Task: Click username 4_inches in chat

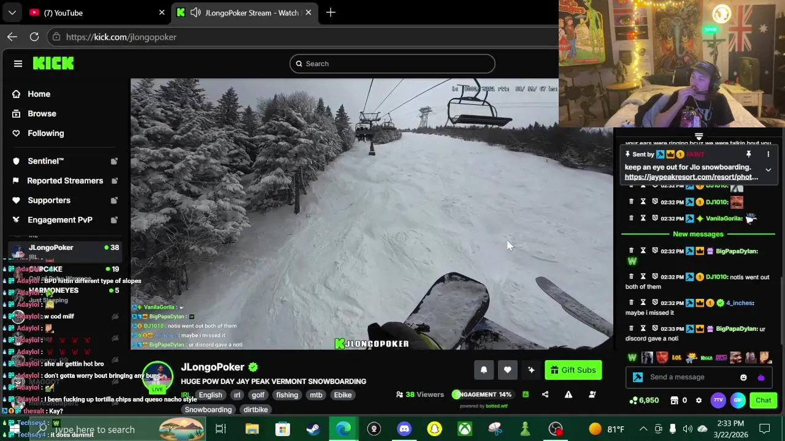Action: [x=739, y=303]
